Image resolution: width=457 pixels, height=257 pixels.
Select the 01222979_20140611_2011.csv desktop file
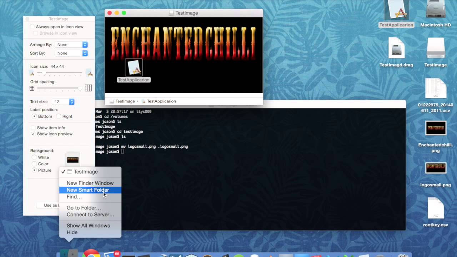436,88
